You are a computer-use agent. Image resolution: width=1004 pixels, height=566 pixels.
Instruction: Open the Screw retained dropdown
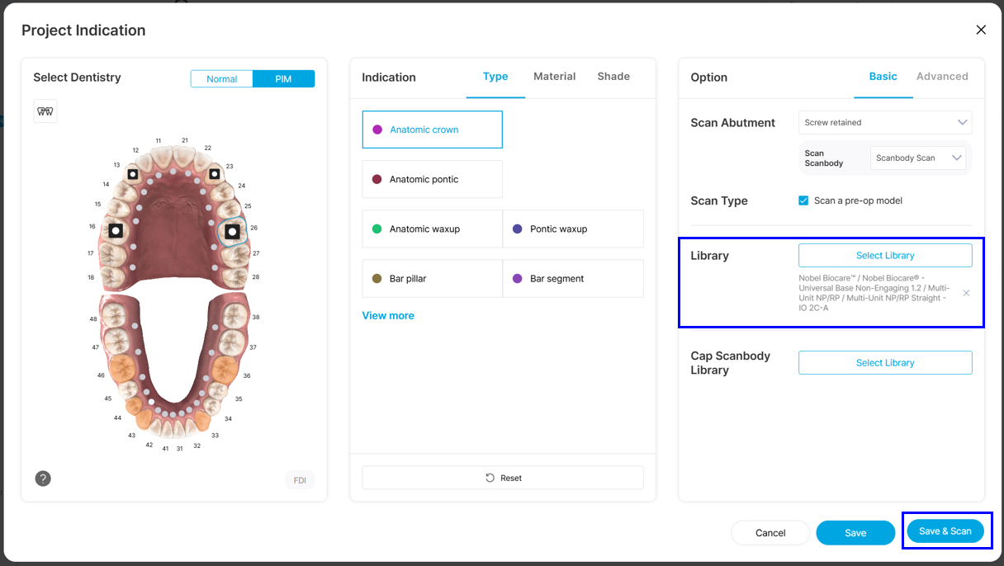pyautogui.click(x=885, y=122)
